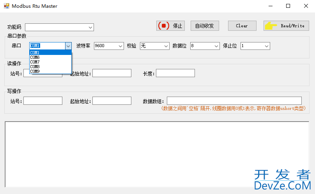Screen dimensions: 315x194
Task: Collapse the 串口 COM port dropdown arrow
Action: pyautogui.click(x=68, y=46)
